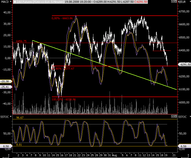Click the 100,00% - 6038.96 Fibonacci label
The height and width of the screenshot is (158, 191).
[64, 99]
